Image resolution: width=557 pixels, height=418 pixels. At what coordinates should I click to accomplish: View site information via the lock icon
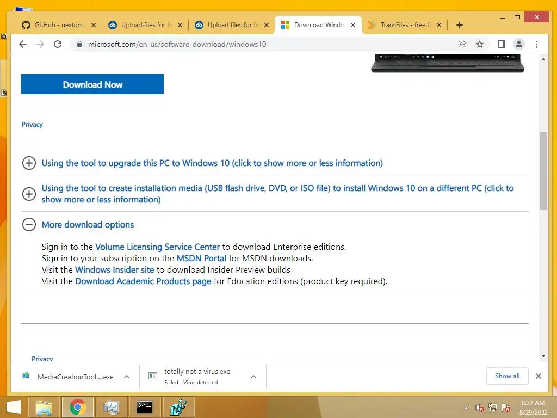click(79, 44)
